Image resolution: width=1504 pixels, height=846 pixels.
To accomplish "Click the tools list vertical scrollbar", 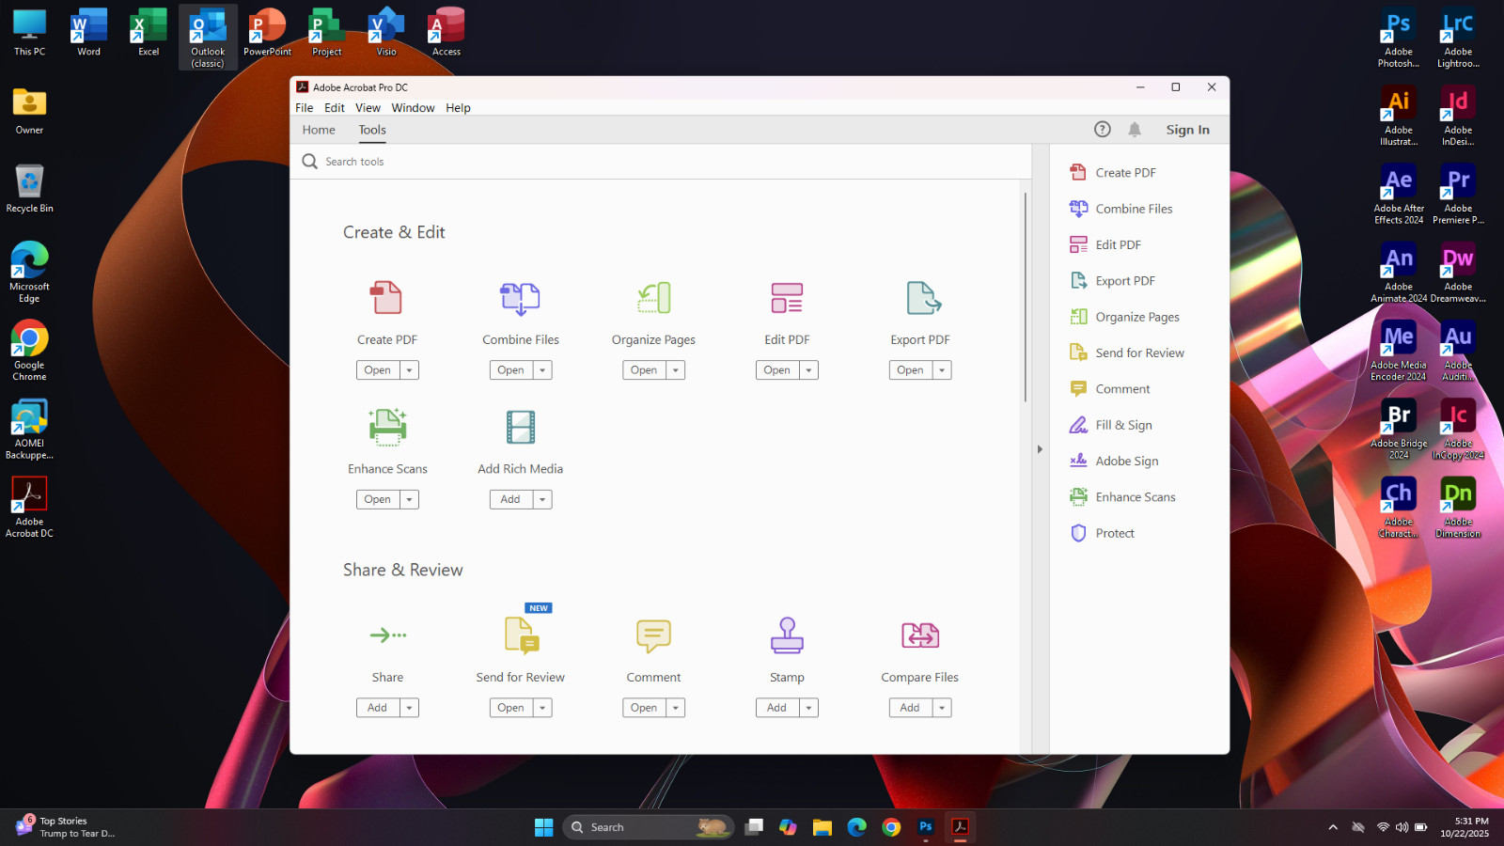I will 1025,297.
